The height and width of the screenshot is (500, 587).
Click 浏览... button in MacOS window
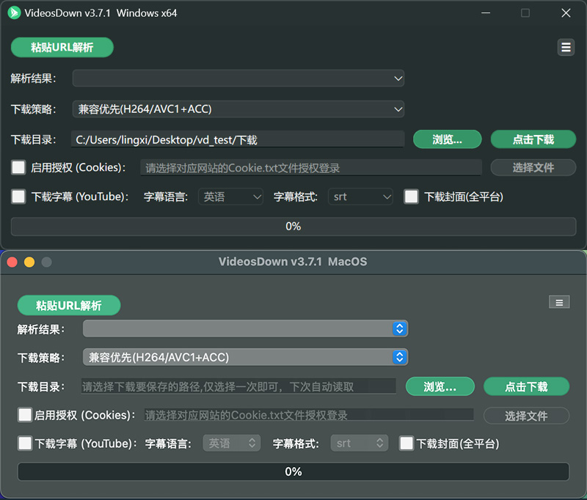click(x=440, y=386)
